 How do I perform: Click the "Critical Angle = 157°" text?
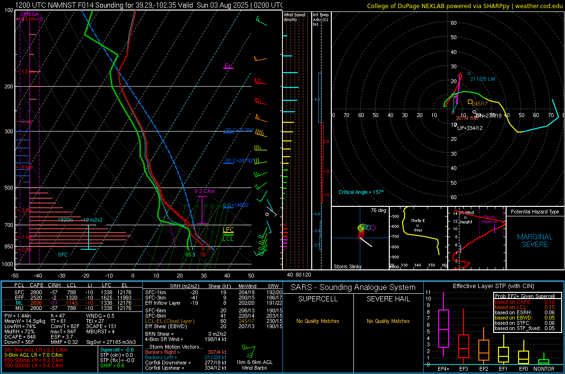pos(361,192)
